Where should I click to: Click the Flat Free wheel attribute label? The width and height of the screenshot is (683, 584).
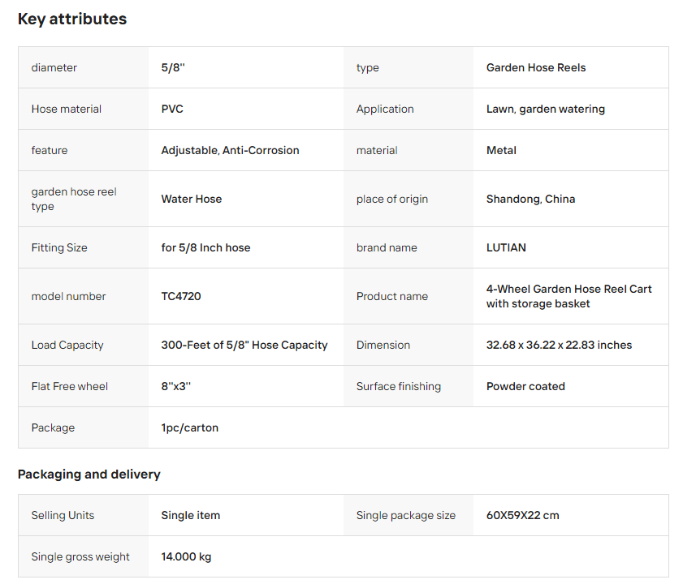click(x=70, y=387)
